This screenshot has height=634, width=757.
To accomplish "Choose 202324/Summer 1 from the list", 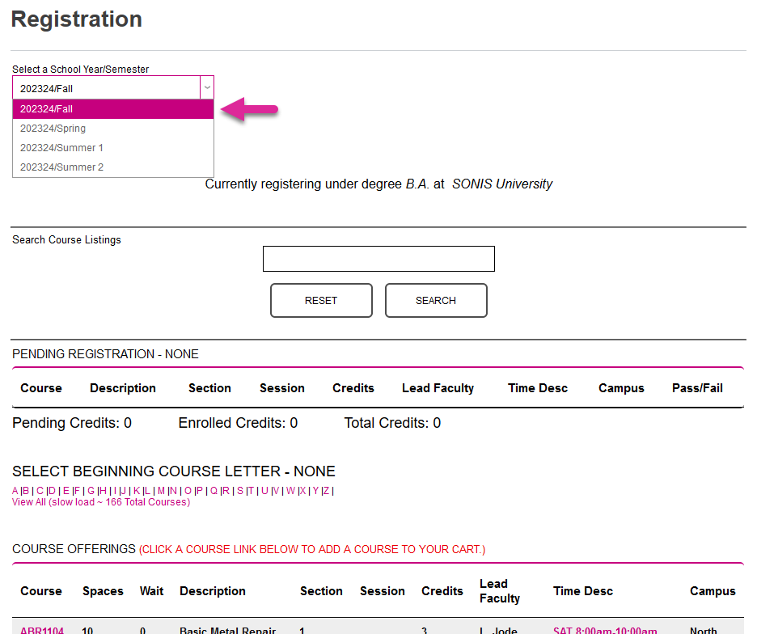I will click(61, 147).
